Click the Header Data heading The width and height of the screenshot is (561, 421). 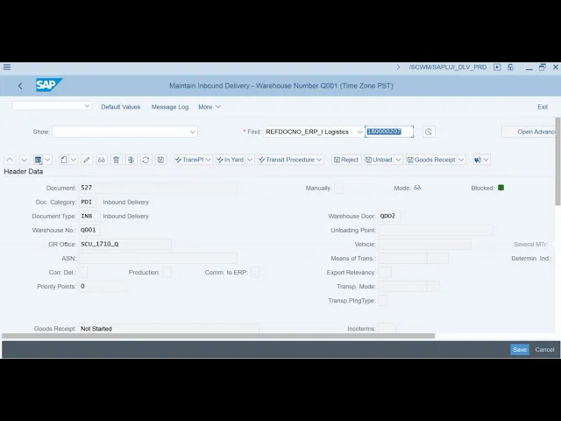coord(24,172)
